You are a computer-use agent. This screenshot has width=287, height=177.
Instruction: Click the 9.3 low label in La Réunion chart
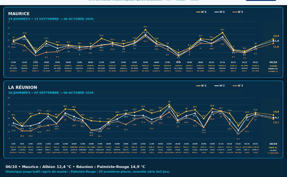coord(238,139)
